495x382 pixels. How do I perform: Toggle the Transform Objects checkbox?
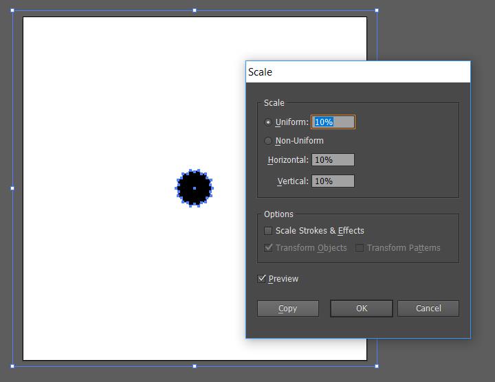point(268,248)
